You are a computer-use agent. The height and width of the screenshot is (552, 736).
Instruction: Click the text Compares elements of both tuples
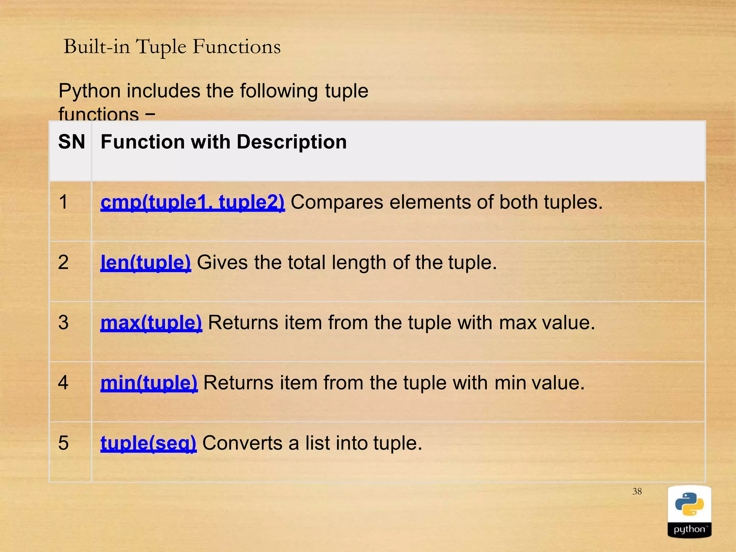pyautogui.click(x=446, y=202)
